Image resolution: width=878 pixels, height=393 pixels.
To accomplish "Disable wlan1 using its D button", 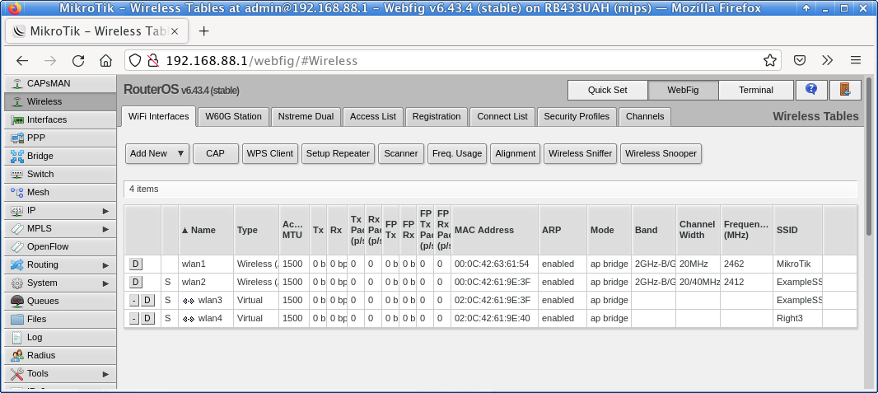I will click(136, 264).
